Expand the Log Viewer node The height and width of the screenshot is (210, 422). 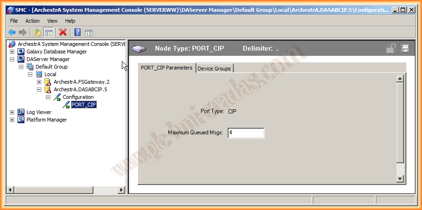(x=12, y=112)
